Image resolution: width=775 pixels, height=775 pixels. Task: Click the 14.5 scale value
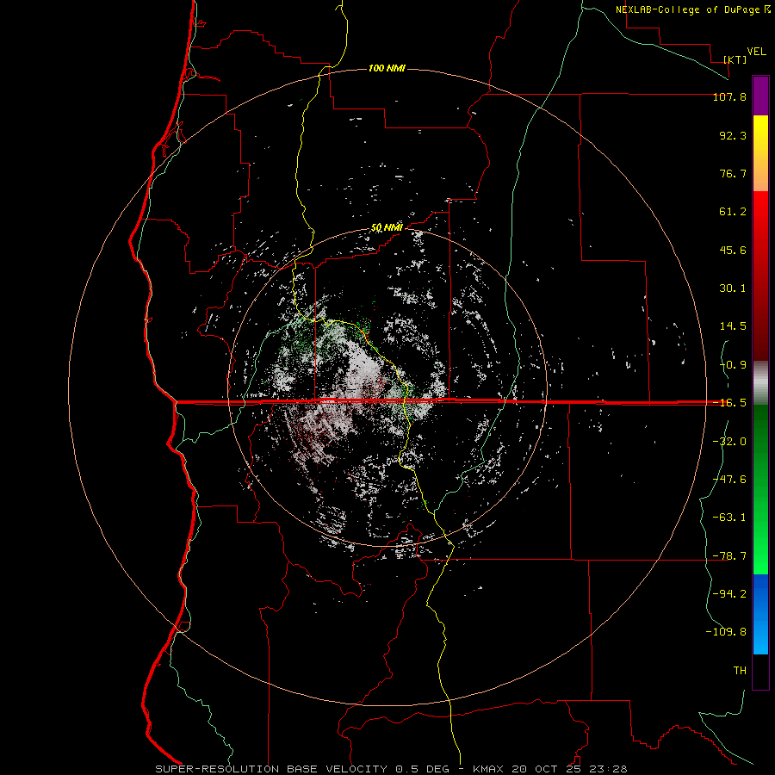click(733, 326)
